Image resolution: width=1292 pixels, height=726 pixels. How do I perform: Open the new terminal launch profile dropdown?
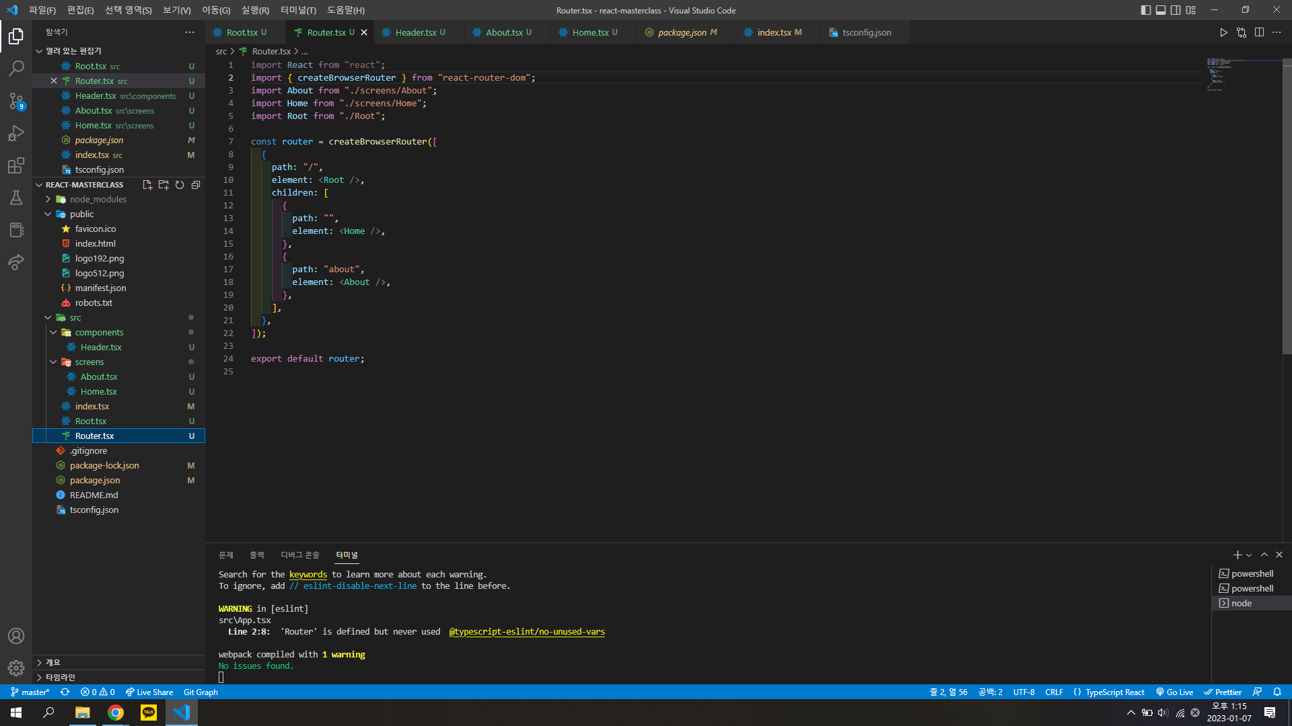[1249, 555]
